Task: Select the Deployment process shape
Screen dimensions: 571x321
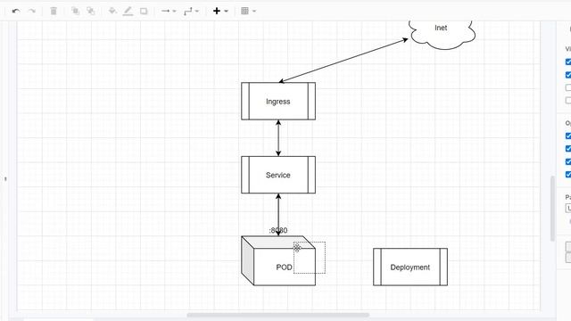Action: [x=410, y=267]
